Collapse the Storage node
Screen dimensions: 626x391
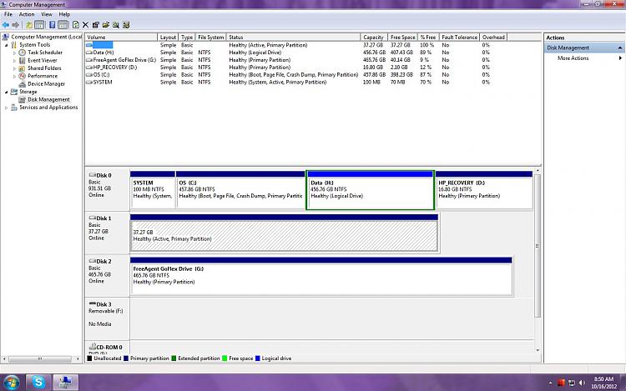tap(7, 92)
